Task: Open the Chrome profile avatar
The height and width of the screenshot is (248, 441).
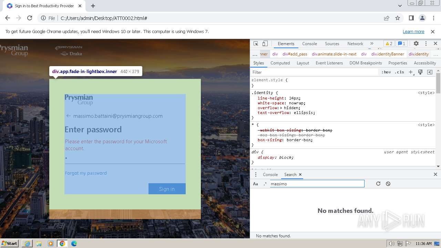Action: click(422, 18)
